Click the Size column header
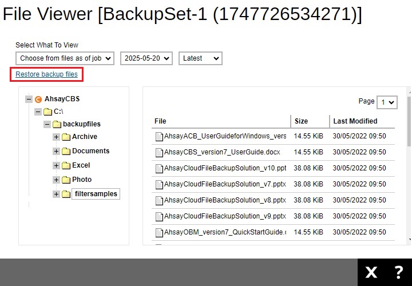 [301, 121]
